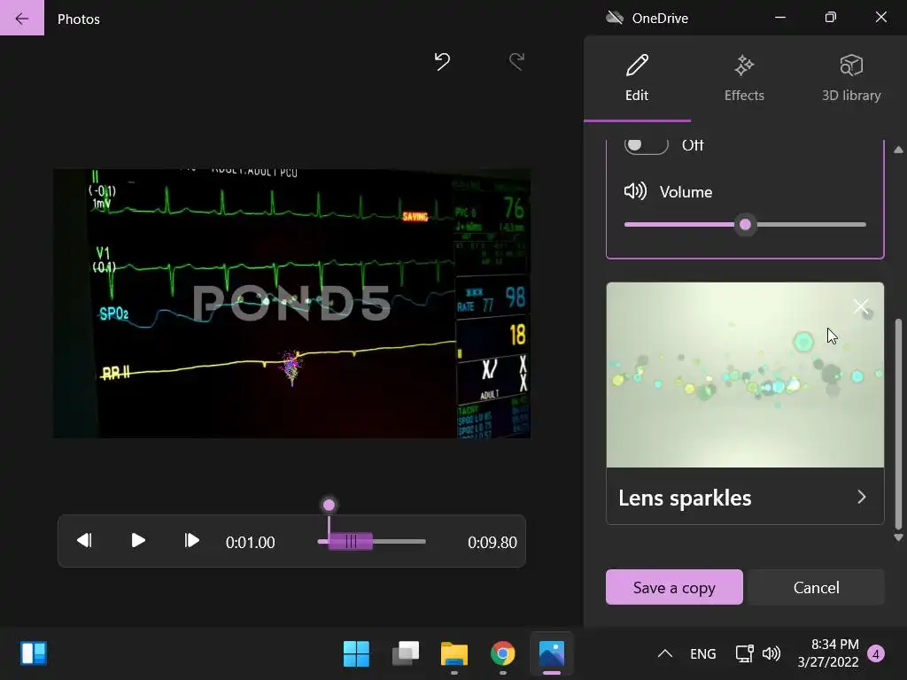
Task: Remove the Lens sparkles effect with X
Action: coord(860,305)
